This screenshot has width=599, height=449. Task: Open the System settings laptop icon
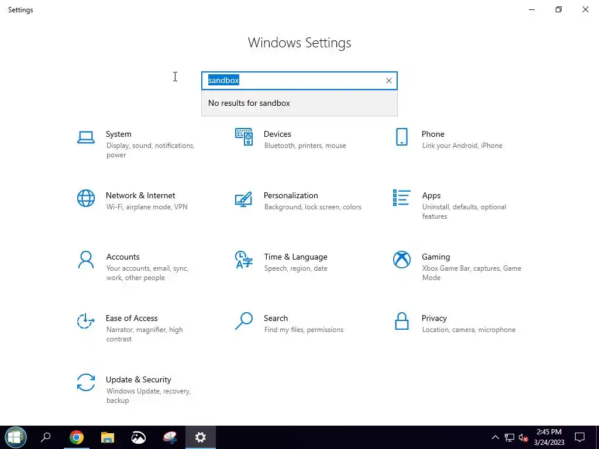click(x=85, y=137)
